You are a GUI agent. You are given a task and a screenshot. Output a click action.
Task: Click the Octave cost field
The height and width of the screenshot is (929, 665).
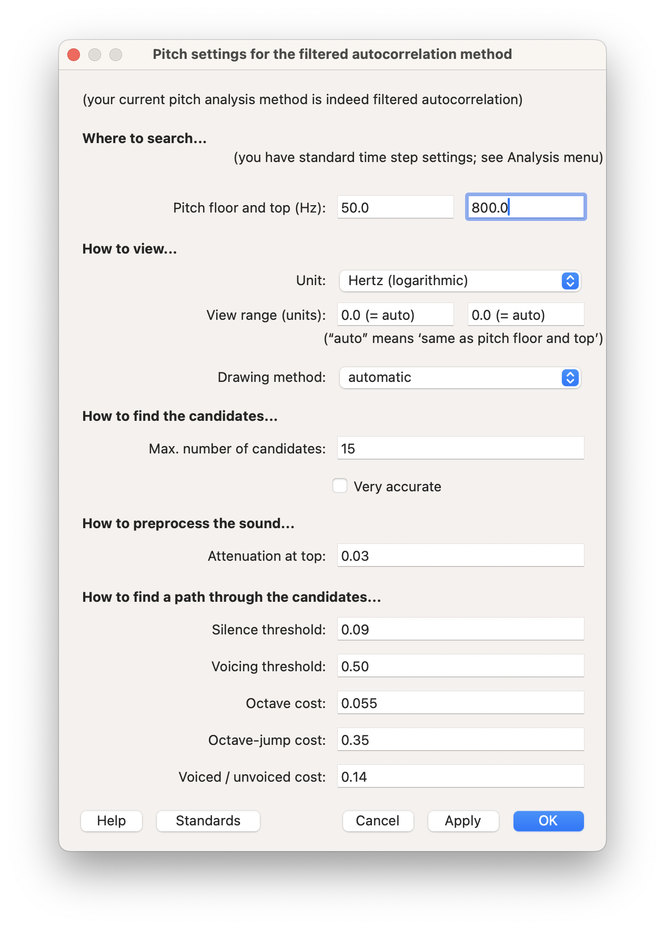(461, 703)
